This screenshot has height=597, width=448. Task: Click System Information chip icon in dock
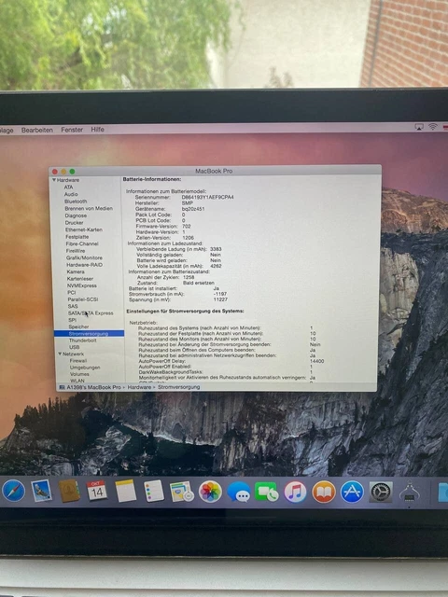(409, 492)
